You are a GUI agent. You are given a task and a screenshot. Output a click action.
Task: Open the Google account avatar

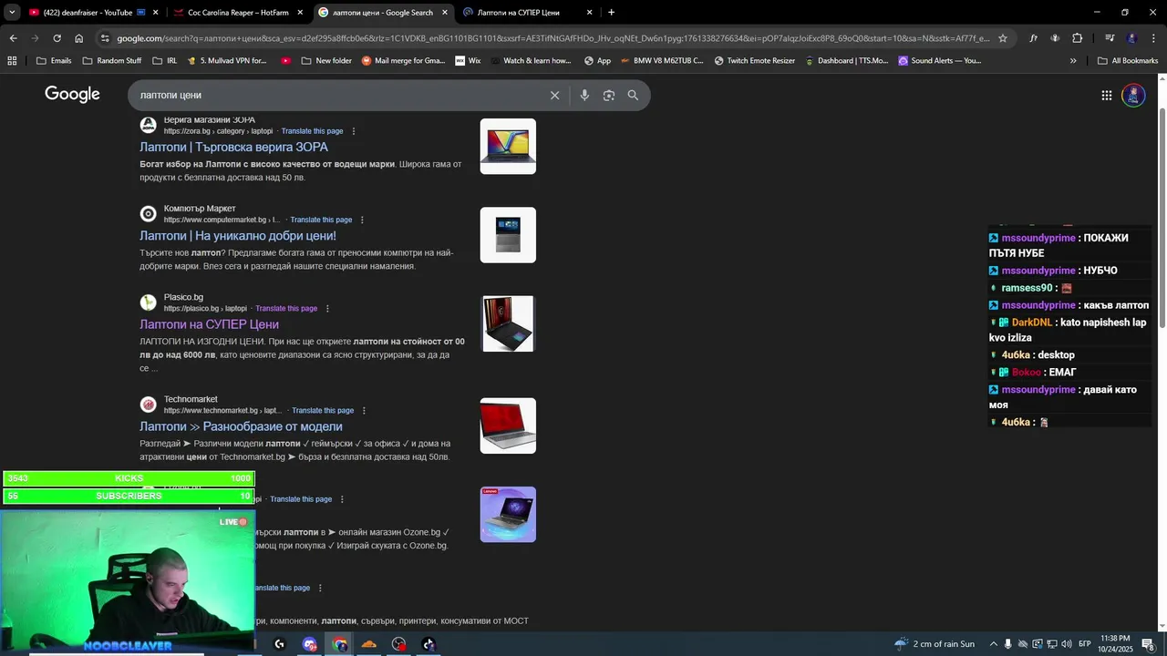coord(1133,95)
